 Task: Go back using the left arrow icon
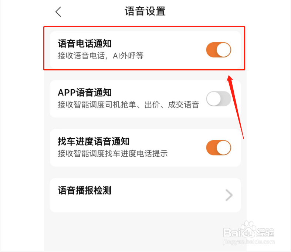click(58, 12)
